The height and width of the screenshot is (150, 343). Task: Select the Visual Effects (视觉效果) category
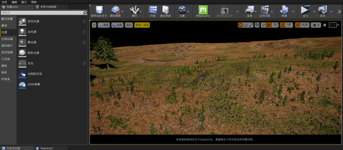[7, 52]
